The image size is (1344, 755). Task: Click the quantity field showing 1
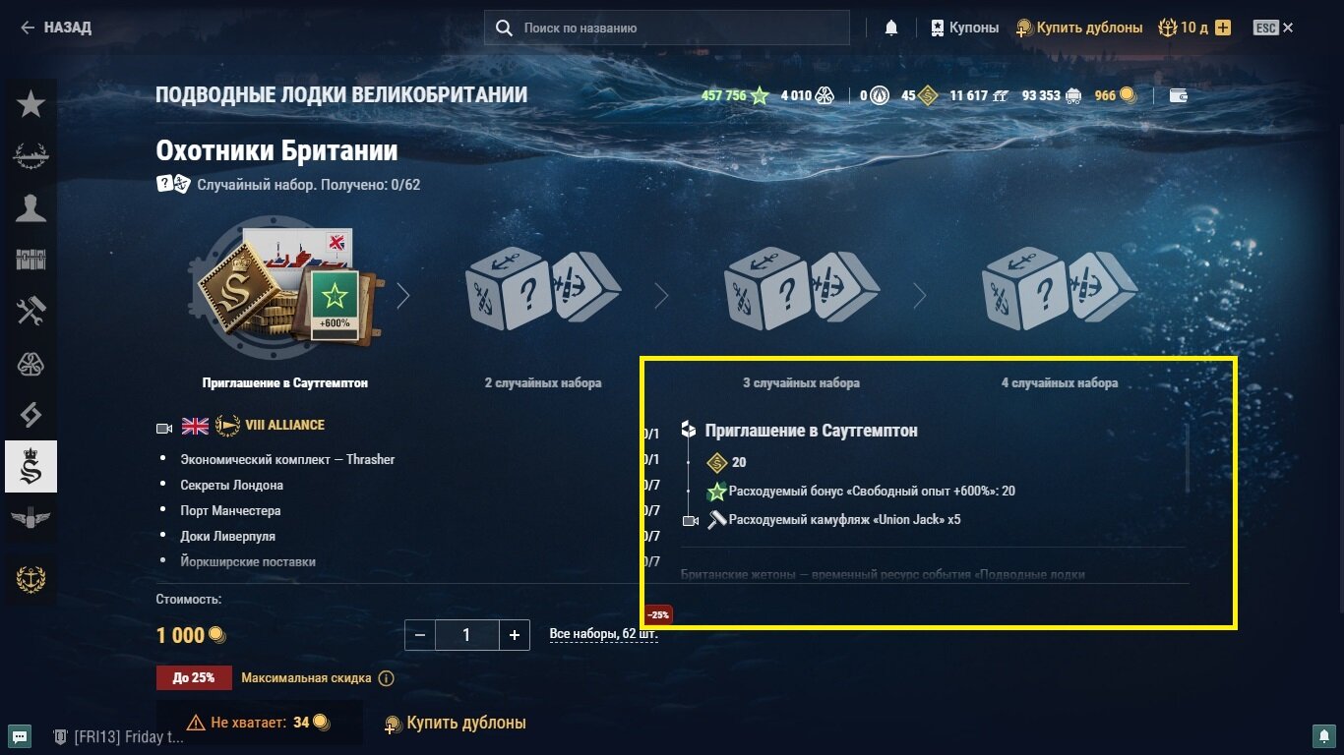(466, 635)
